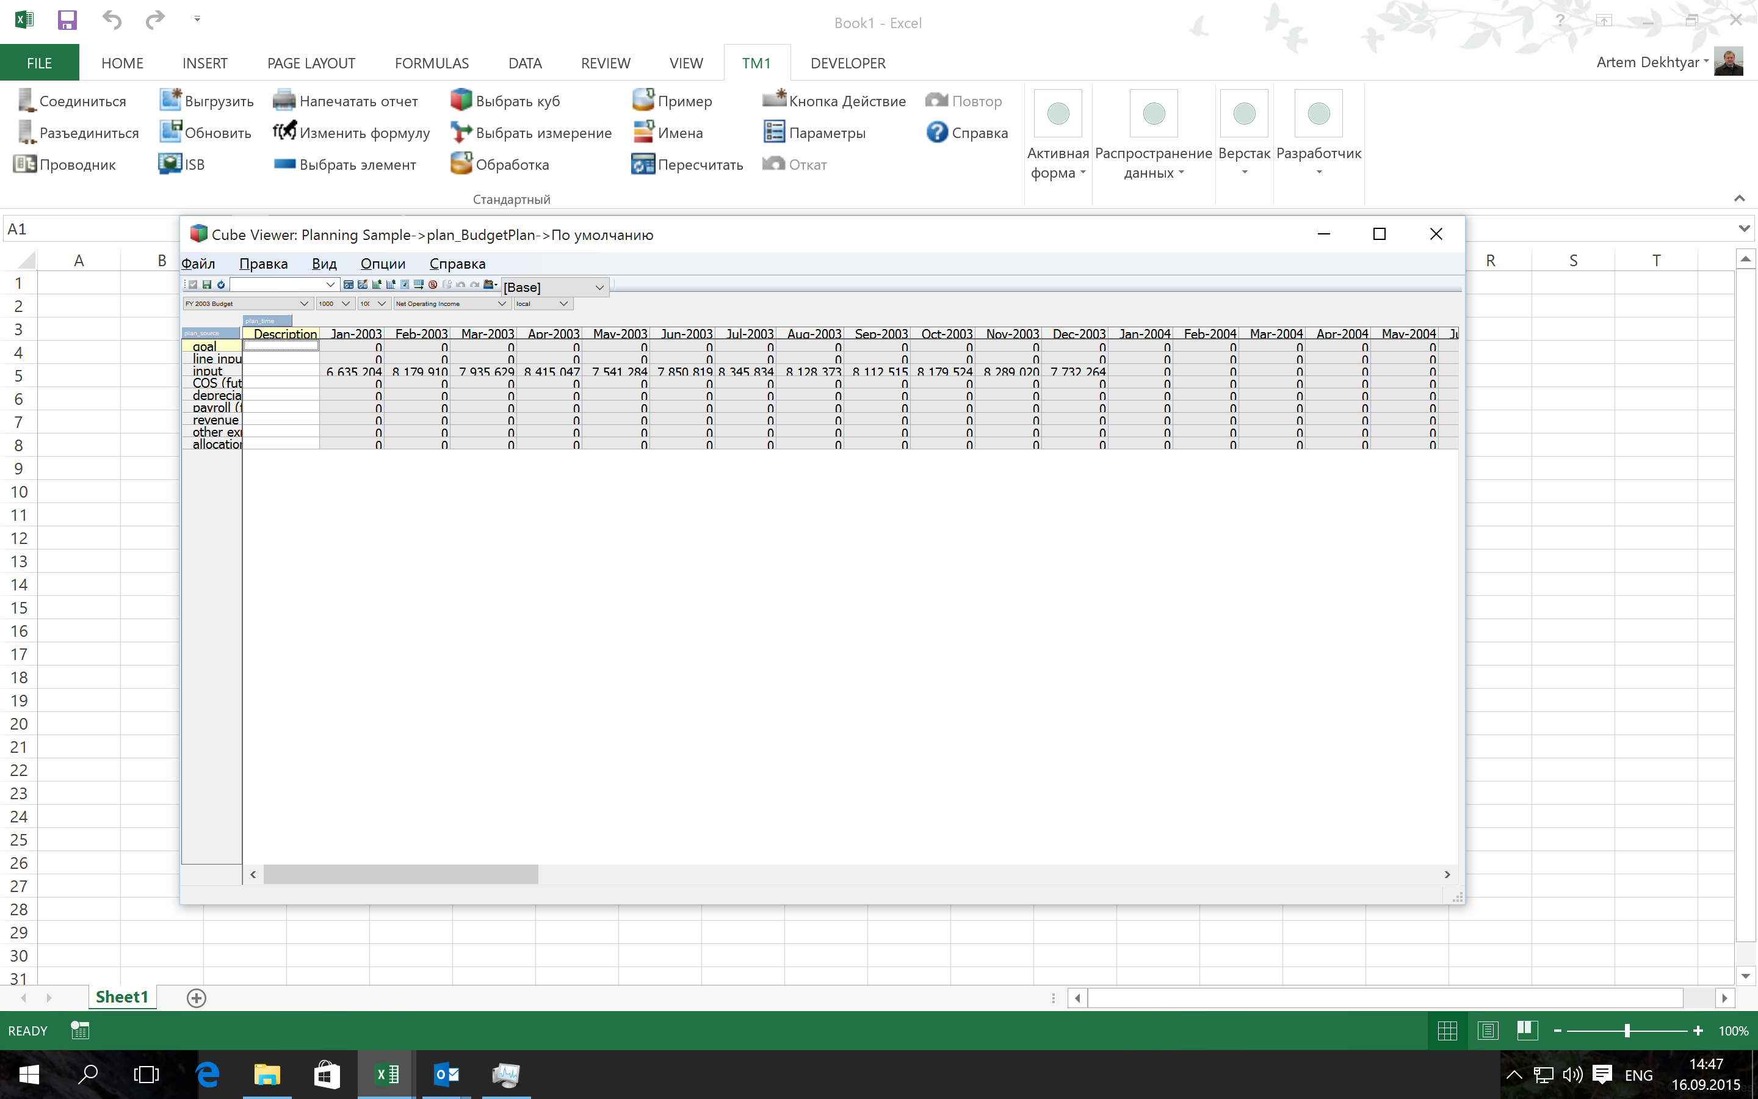Click Выбрать куб cube picker

pyautogui.click(x=505, y=100)
